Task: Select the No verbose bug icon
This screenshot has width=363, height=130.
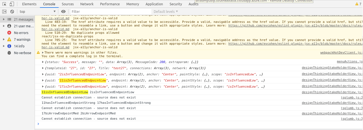Action: click(9, 53)
